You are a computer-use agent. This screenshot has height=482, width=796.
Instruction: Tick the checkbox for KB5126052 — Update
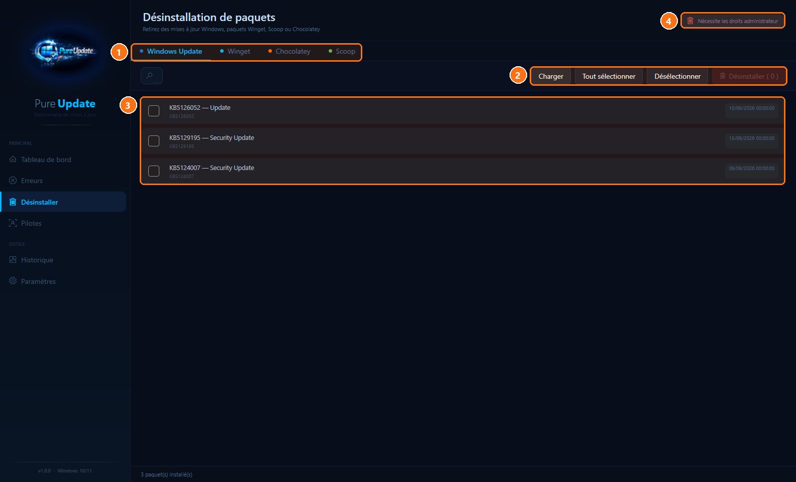pyautogui.click(x=154, y=111)
